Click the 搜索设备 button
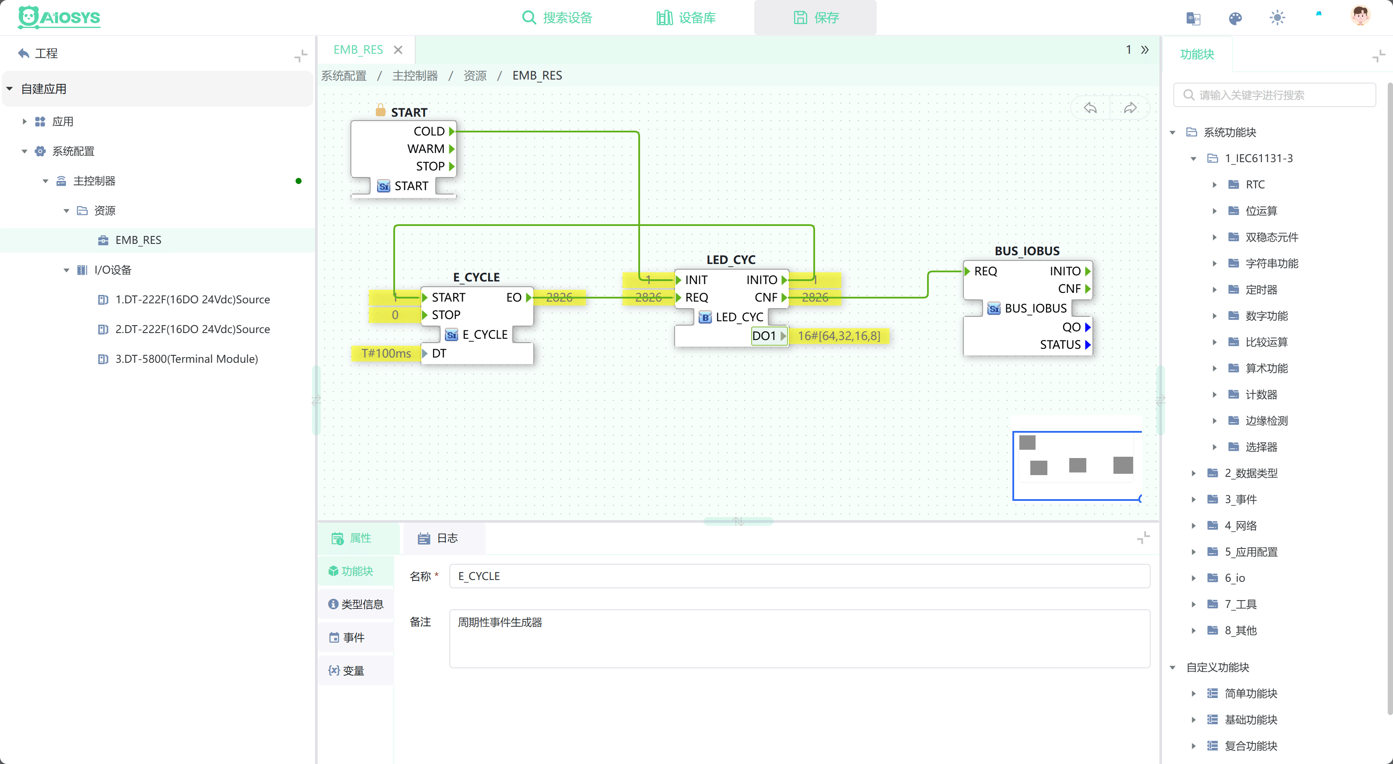The width and height of the screenshot is (1393, 764). 557,18
